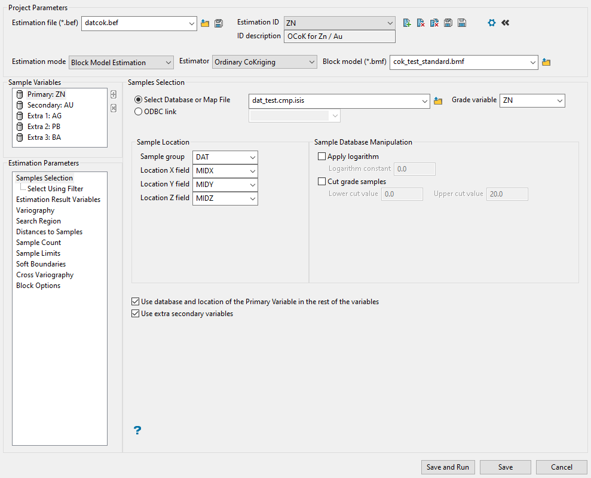Click the double left chevron collapse icon
Screen dimensions: 591x478
[506, 23]
